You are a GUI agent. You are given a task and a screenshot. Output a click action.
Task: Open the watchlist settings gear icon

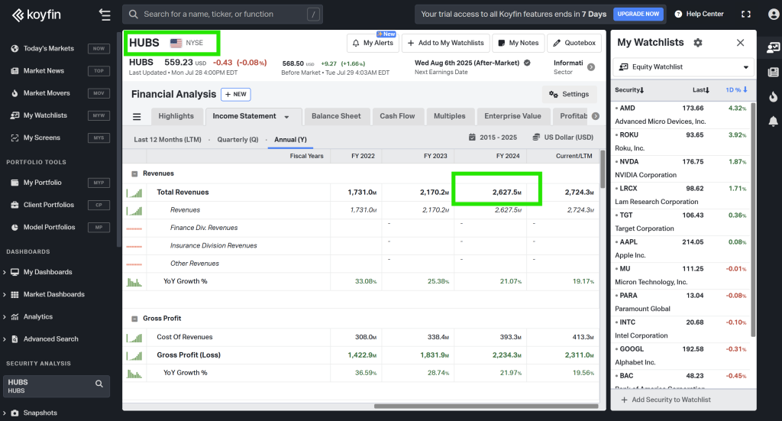coord(697,43)
